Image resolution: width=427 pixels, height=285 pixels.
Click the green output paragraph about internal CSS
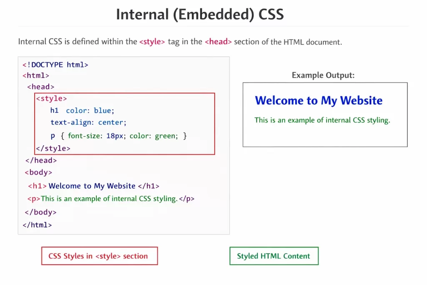(x=322, y=120)
